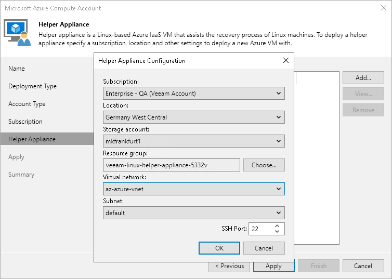
Task: Click the Location: label
Action: (116, 105)
